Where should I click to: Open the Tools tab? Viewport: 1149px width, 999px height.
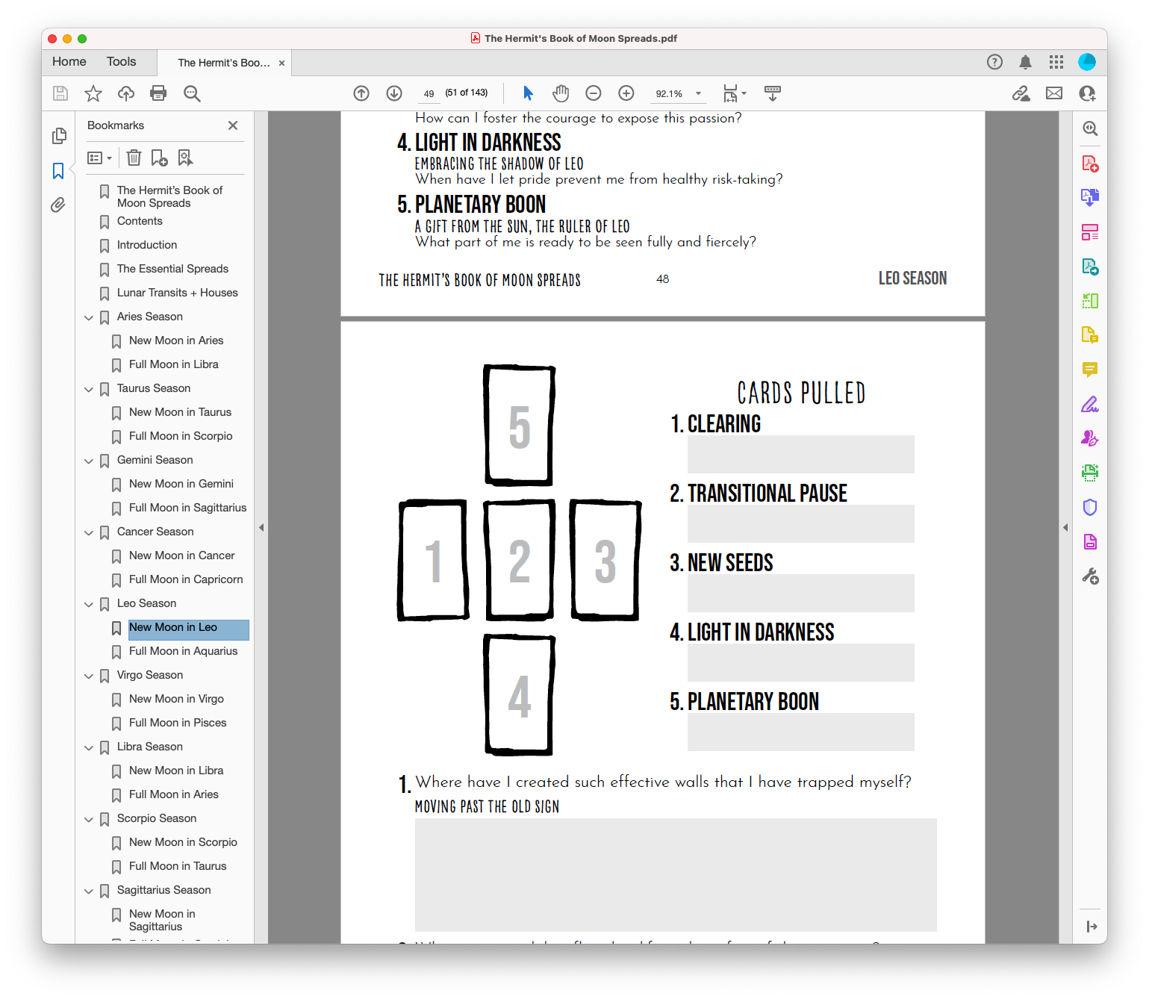[122, 61]
